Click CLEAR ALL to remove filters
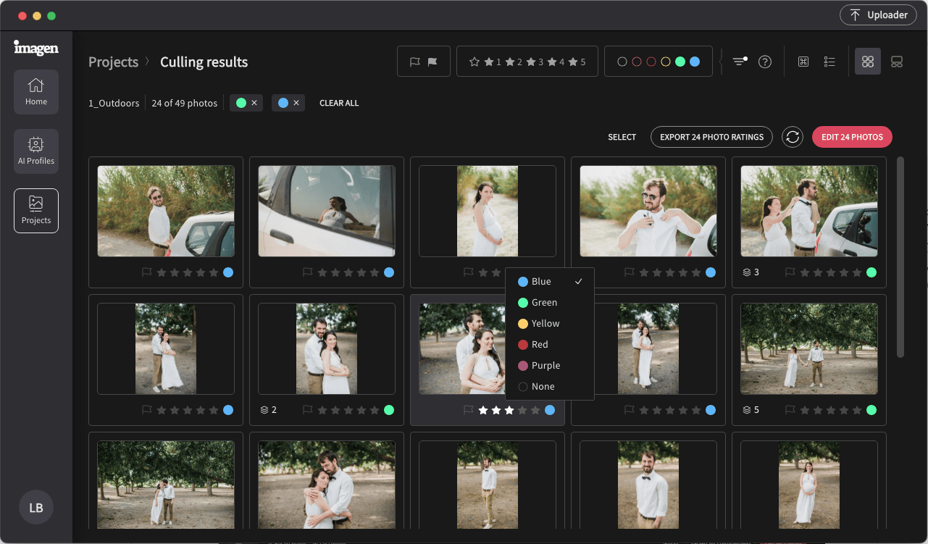Viewport: 928px width, 544px height. [338, 102]
